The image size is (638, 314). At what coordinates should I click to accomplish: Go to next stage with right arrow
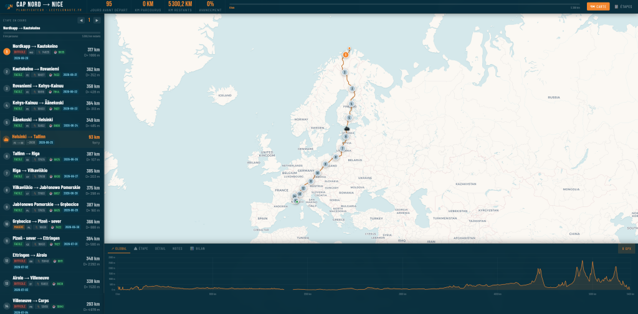click(97, 20)
